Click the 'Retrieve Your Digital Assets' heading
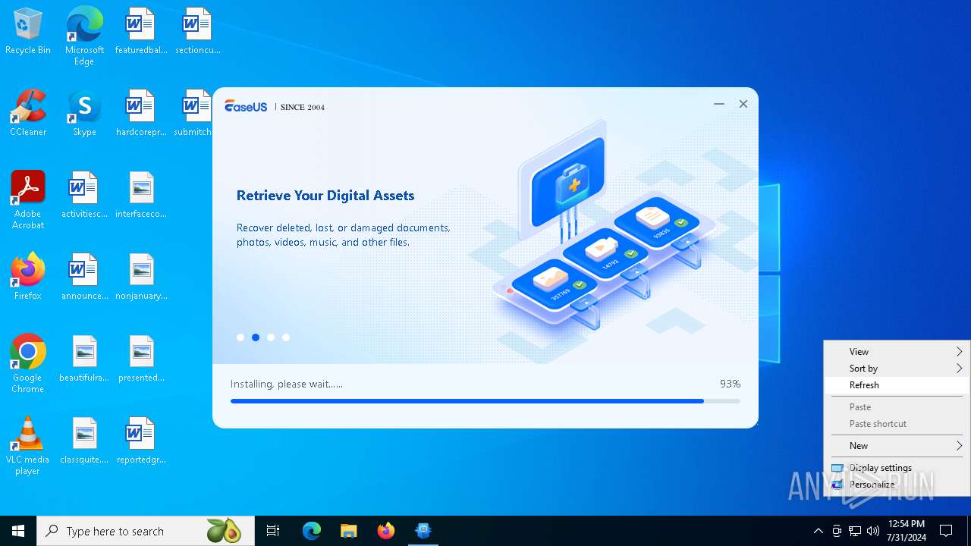Screen dimensions: 971x546 coord(325,196)
